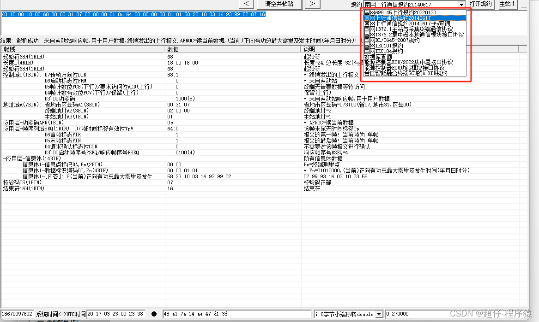
Task: Select the D6启动标志位PRM row
Action: point(264,81)
